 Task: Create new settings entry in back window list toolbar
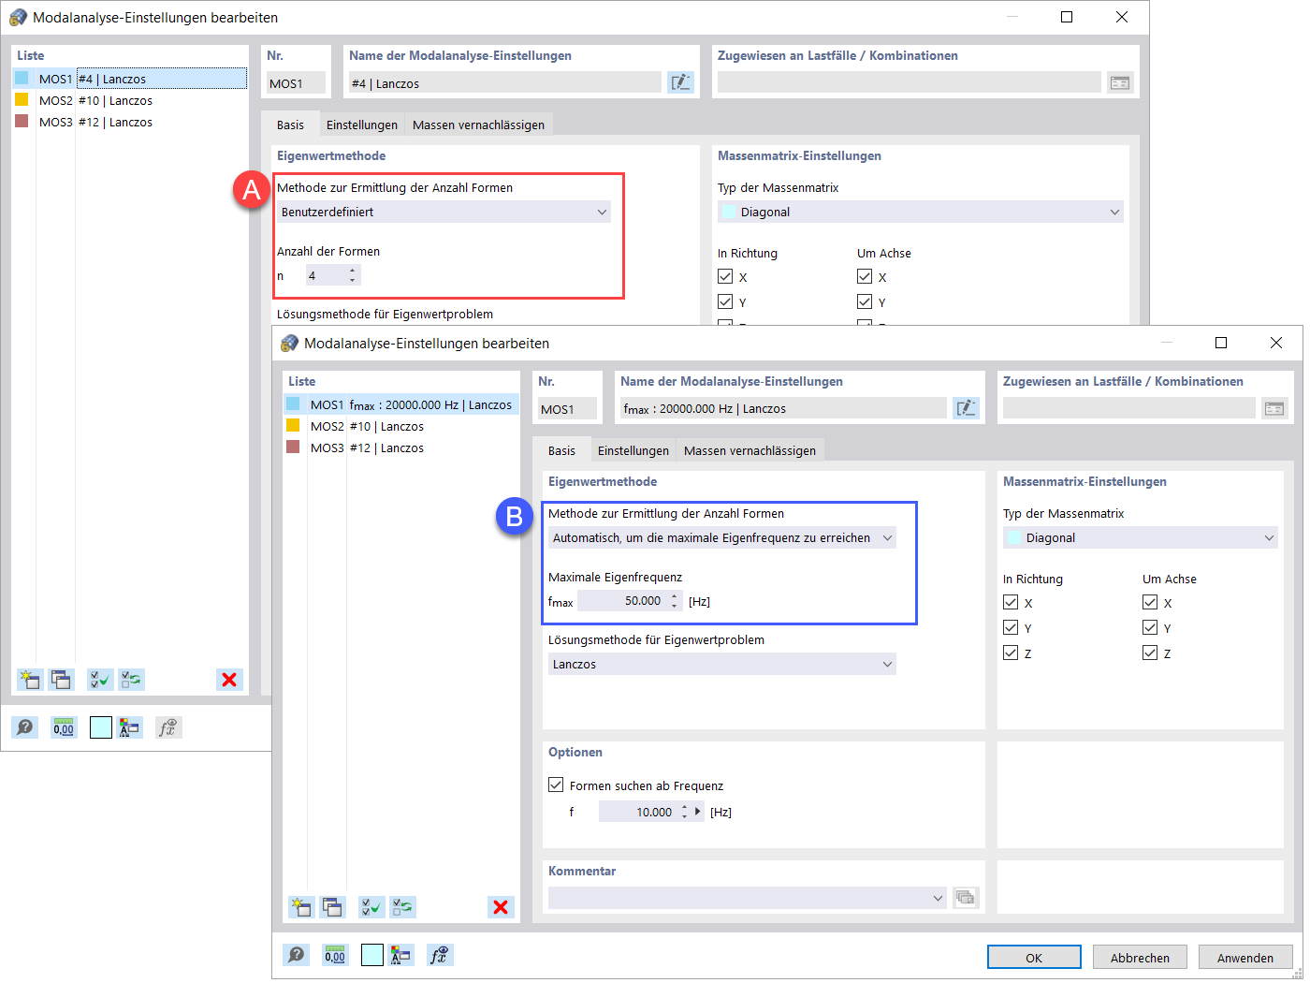pos(30,680)
